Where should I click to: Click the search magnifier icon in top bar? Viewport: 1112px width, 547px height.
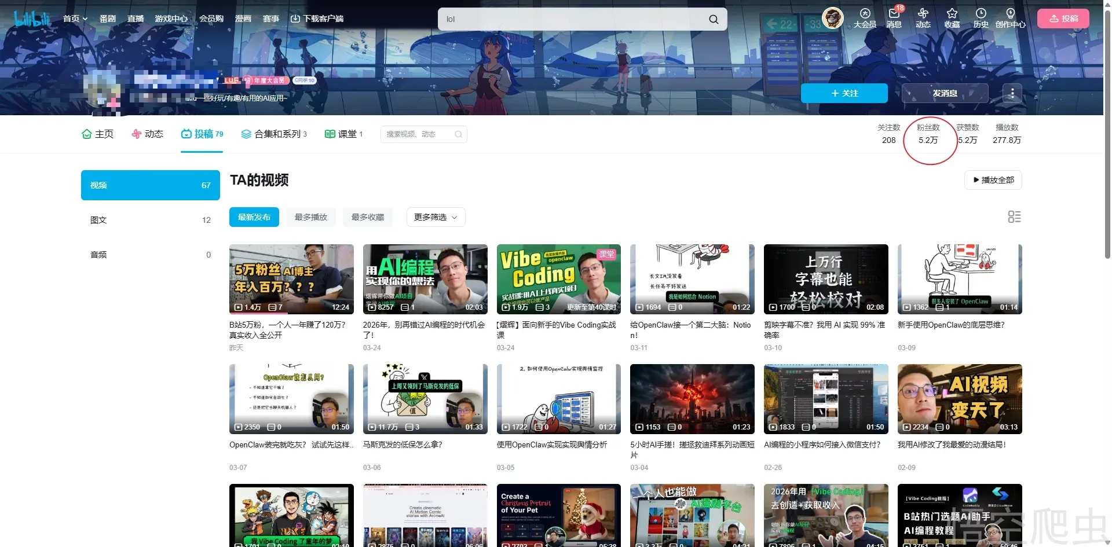714,19
